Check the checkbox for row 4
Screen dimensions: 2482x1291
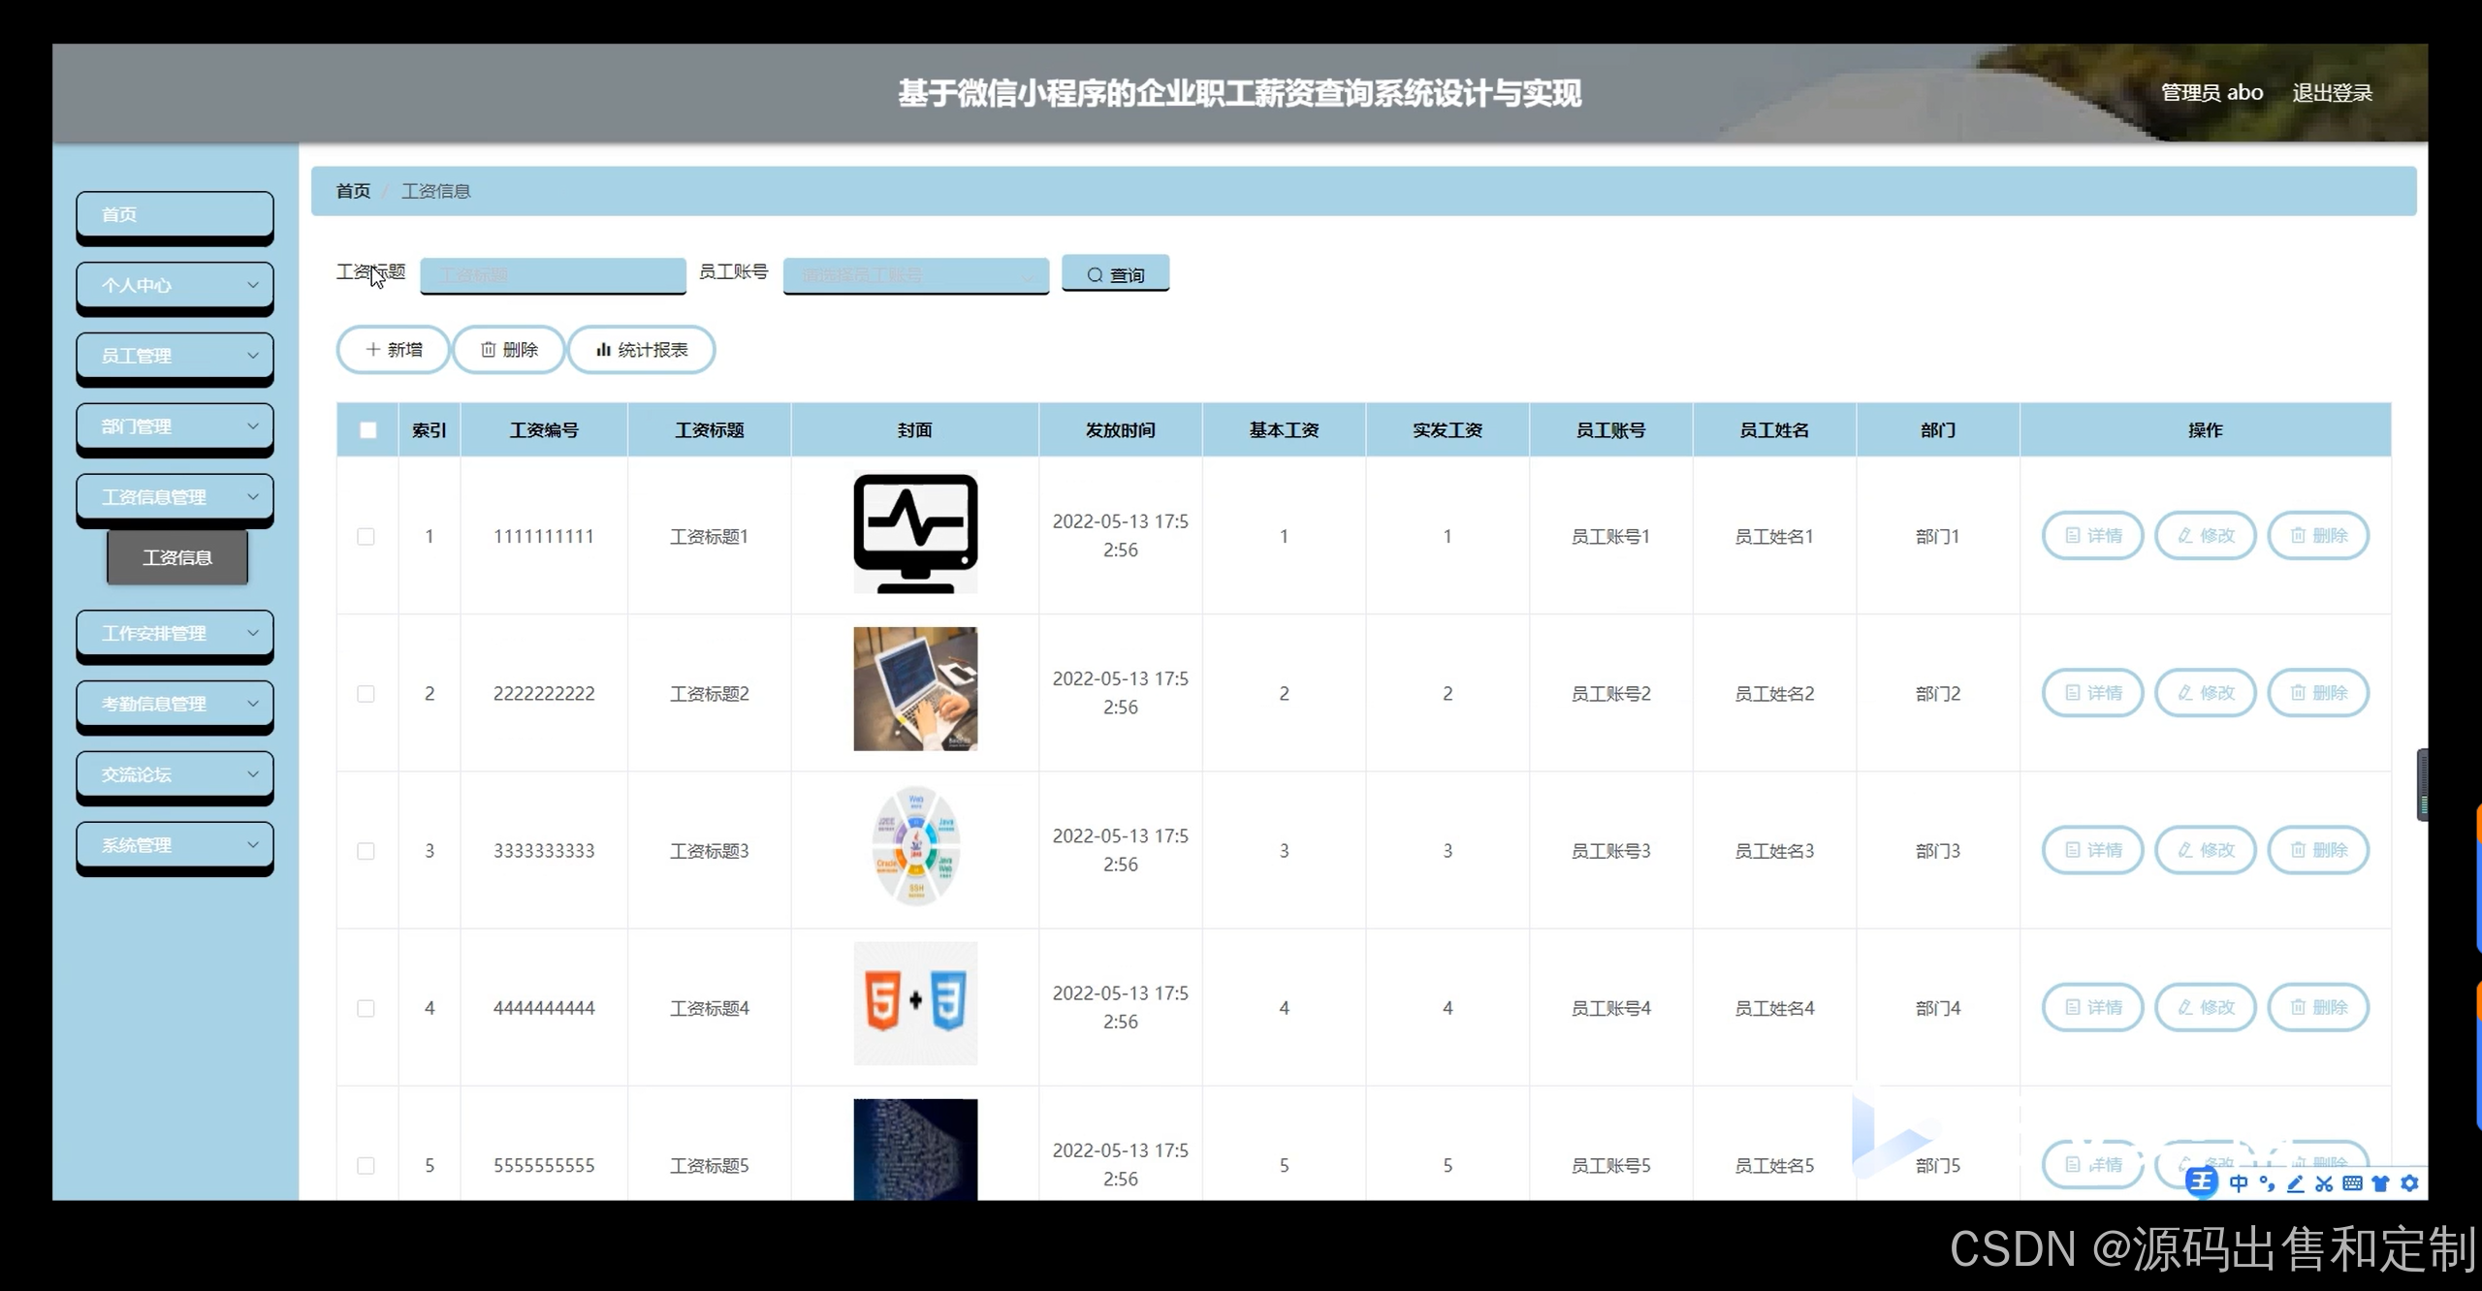[x=366, y=1008]
